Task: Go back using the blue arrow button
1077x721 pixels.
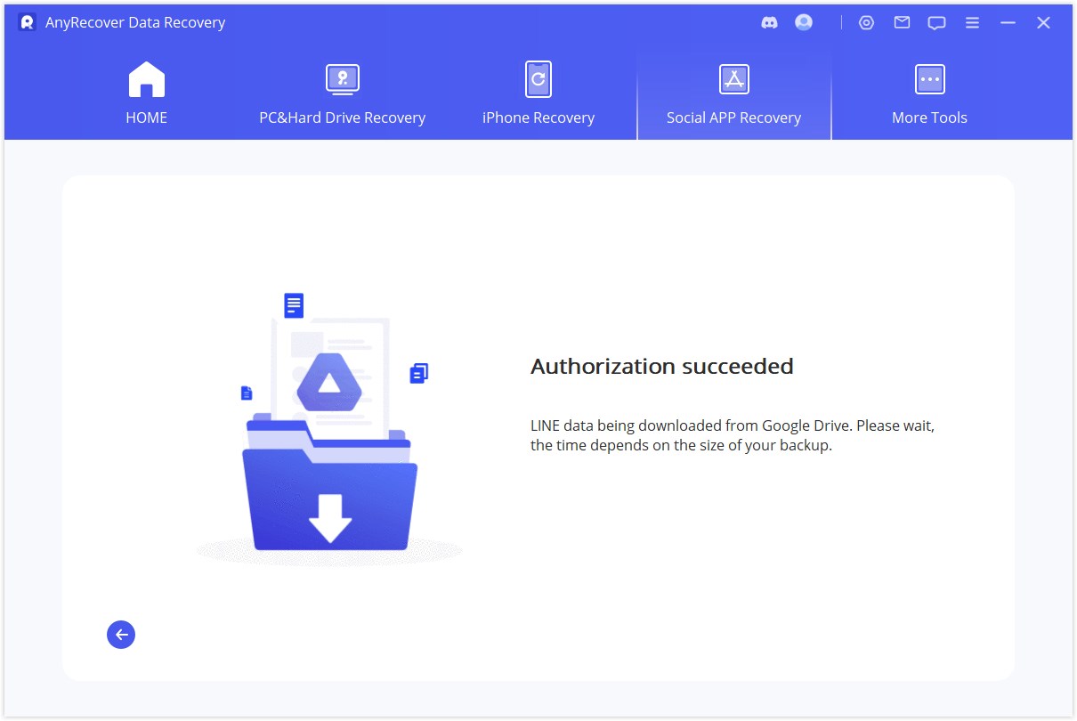Action: [121, 635]
